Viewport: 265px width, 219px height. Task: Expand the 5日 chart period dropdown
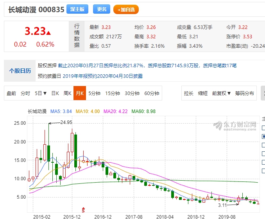point(41,93)
